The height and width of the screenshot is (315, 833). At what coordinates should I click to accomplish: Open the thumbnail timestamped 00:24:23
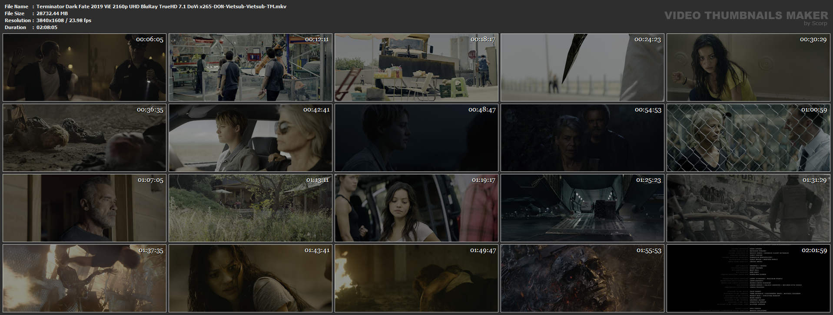coord(582,67)
